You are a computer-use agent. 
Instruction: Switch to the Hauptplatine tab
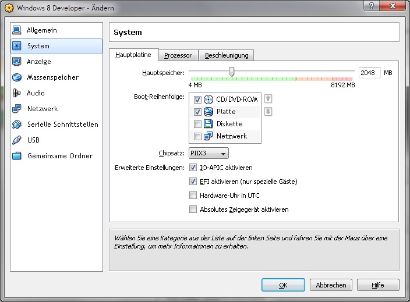133,55
